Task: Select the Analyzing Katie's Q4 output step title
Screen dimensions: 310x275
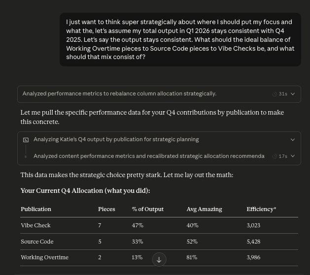Action: [116, 140]
